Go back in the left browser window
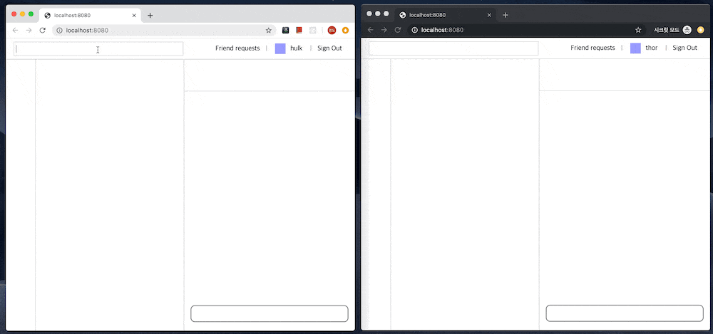713x334 pixels. tap(15, 31)
